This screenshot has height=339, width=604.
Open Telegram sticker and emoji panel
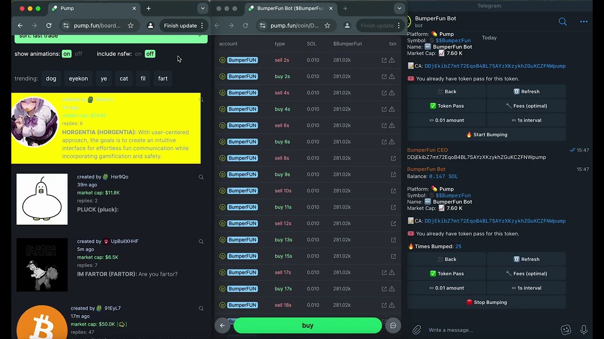click(566, 330)
